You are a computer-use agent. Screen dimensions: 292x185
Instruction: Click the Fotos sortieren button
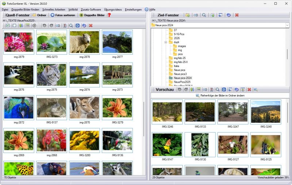(63, 15)
